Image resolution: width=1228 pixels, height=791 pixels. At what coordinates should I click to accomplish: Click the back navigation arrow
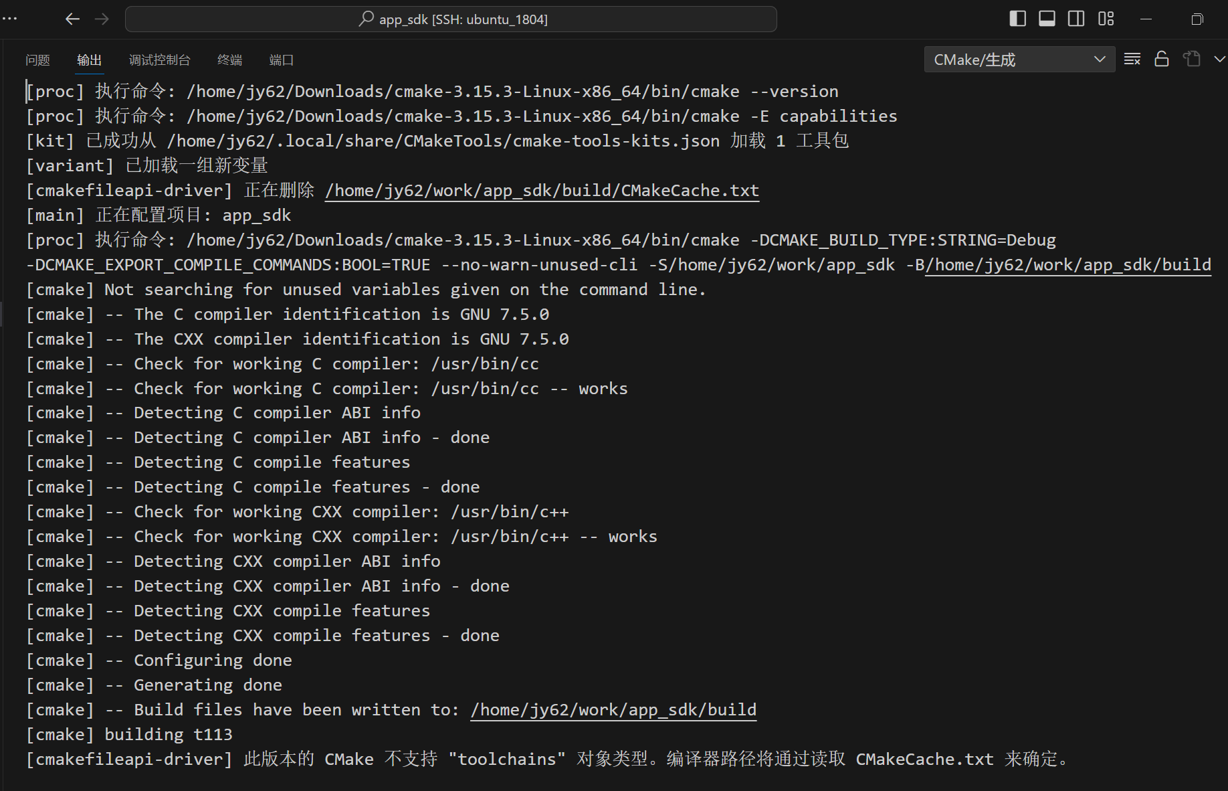pyautogui.click(x=72, y=19)
